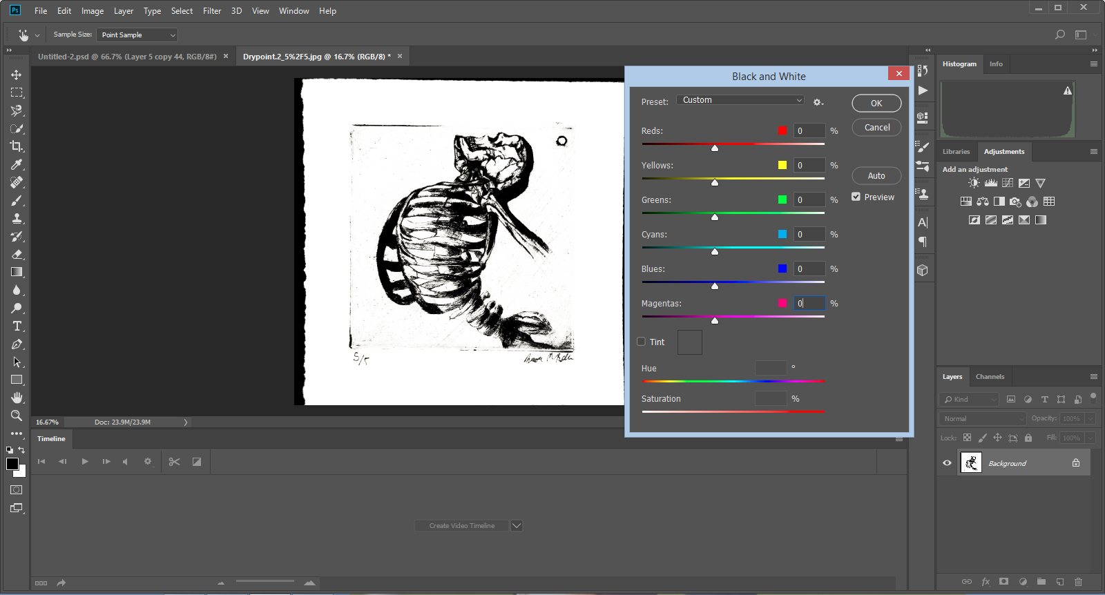Add a Levels adjustment
This screenshot has height=595, width=1105.
point(991,183)
